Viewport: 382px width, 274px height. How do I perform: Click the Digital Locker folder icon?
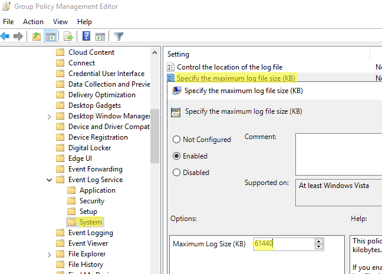pyautogui.click(x=60, y=148)
